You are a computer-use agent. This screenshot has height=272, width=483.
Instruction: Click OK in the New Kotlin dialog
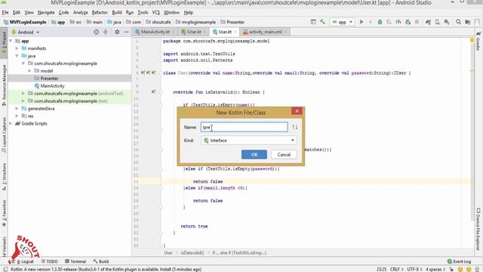[x=254, y=154]
